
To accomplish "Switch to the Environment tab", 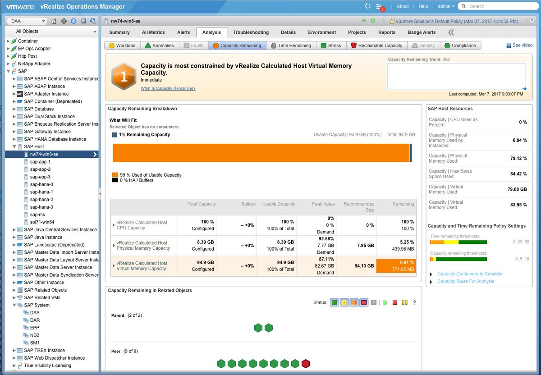I will 322,32.
